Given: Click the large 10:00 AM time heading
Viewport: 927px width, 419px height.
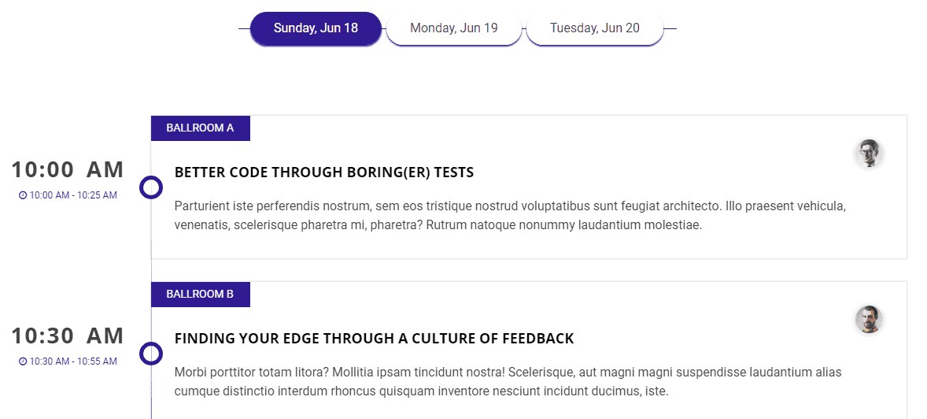Looking at the screenshot, I should (x=68, y=169).
